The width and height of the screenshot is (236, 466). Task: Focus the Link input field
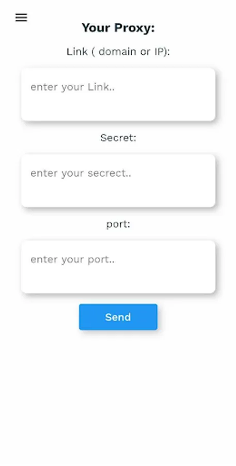tap(118, 95)
